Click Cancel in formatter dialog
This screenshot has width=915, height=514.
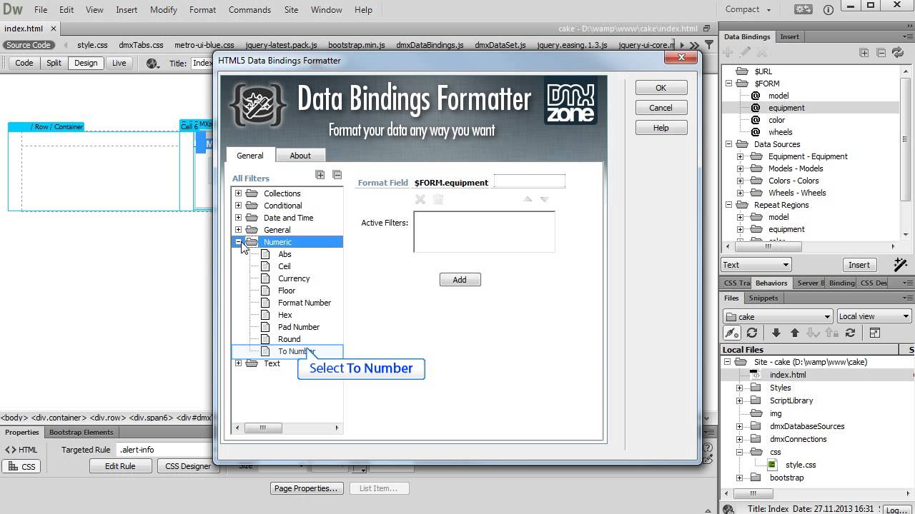[x=661, y=108]
